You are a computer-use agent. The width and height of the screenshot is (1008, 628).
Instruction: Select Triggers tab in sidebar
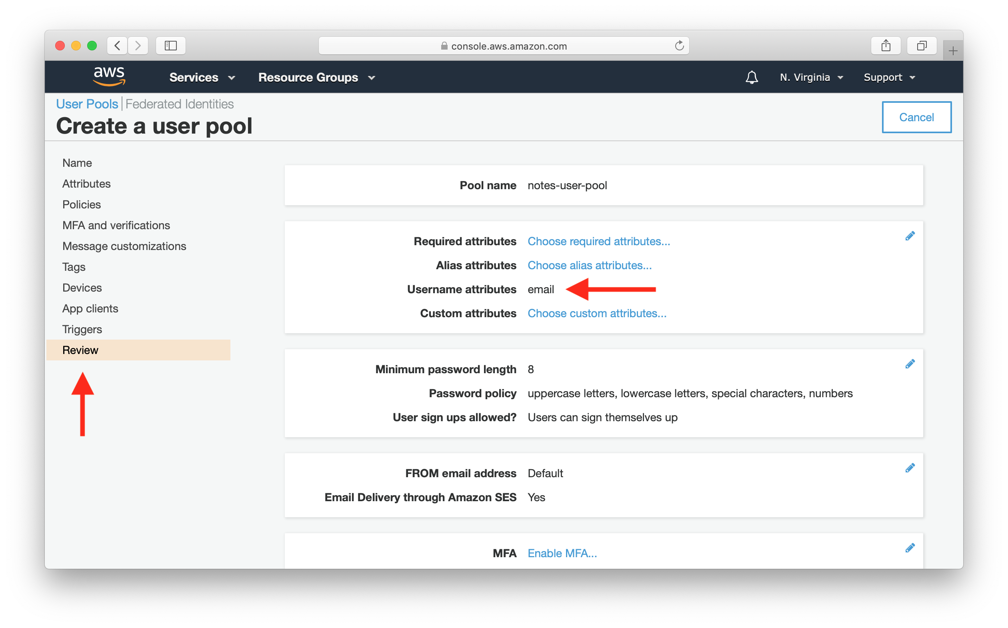(x=82, y=328)
